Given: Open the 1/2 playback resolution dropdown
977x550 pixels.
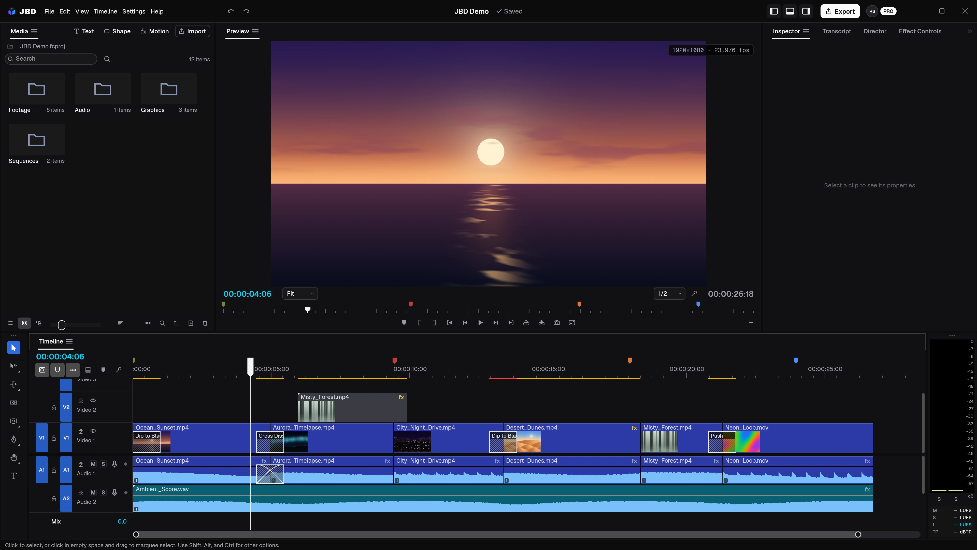Looking at the screenshot, I should coord(669,293).
